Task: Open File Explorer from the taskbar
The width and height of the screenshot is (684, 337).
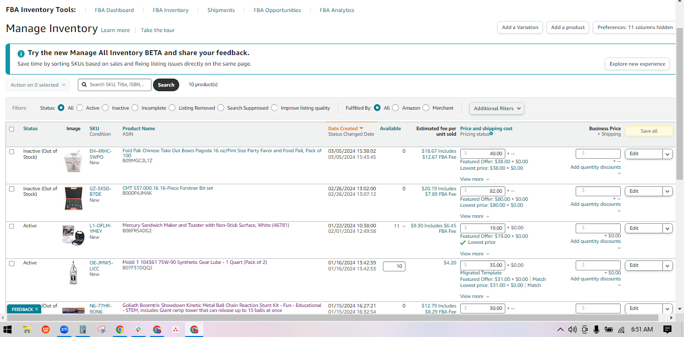Action: coord(27,329)
